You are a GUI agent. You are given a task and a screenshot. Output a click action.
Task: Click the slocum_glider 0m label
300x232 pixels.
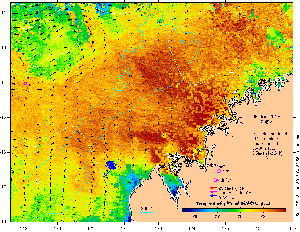[x=235, y=193]
